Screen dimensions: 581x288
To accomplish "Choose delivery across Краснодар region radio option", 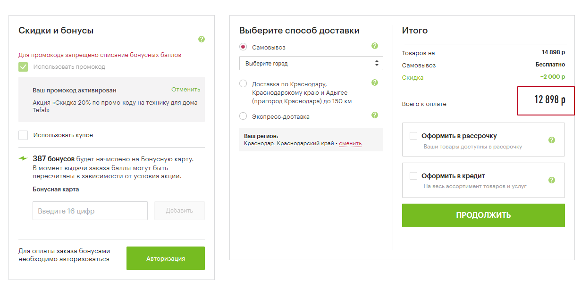I will 243,84.
